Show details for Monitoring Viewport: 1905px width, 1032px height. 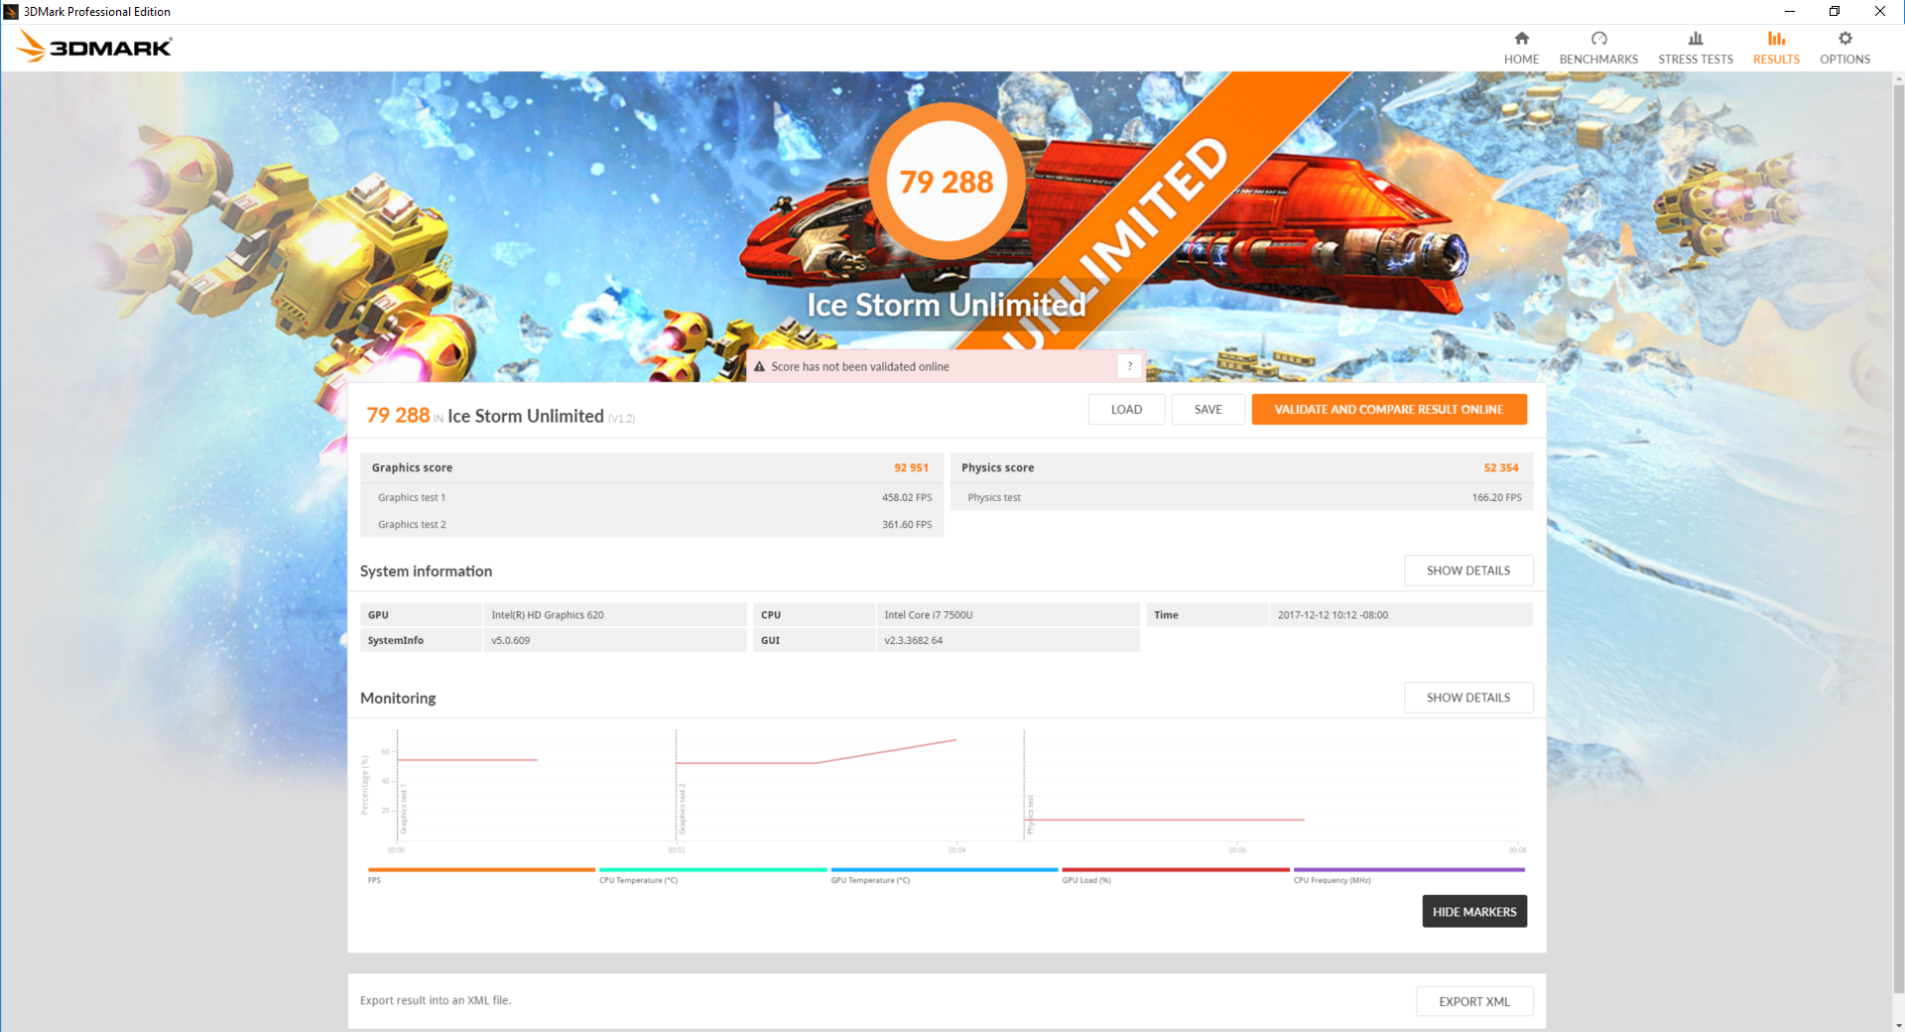[x=1468, y=698]
